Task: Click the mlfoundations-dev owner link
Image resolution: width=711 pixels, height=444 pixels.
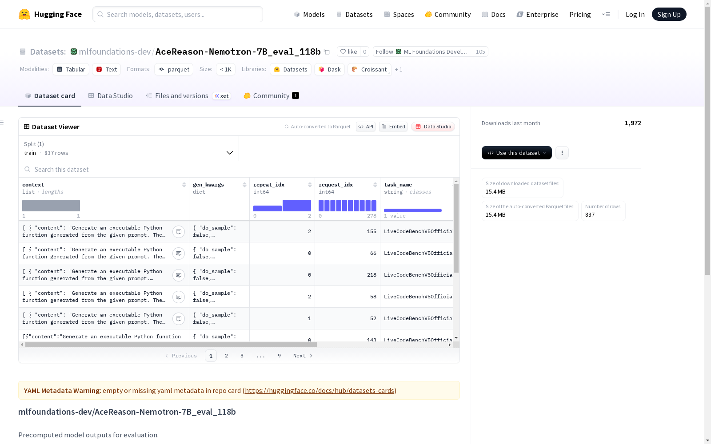Action: coord(115,52)
